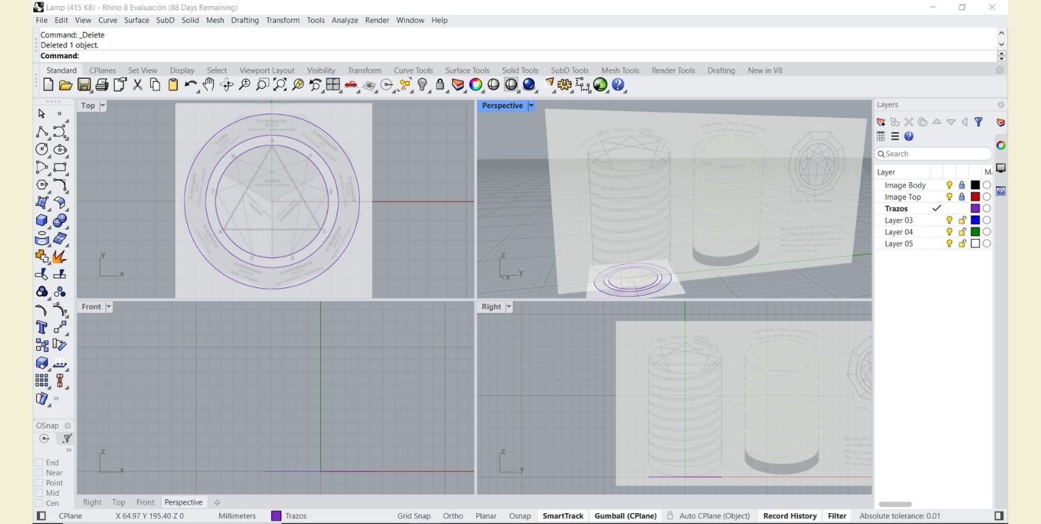Switch to the Surface Tools toolbar tab
Viewport: 1041px width, 524px height.
467,70
